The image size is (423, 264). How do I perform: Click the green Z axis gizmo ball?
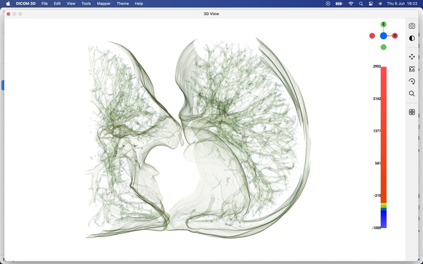point(383,24)
